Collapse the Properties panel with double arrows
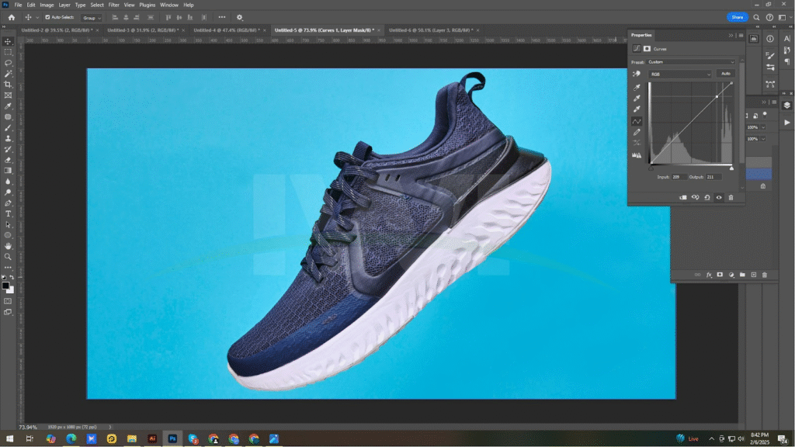 coord(731,36)
